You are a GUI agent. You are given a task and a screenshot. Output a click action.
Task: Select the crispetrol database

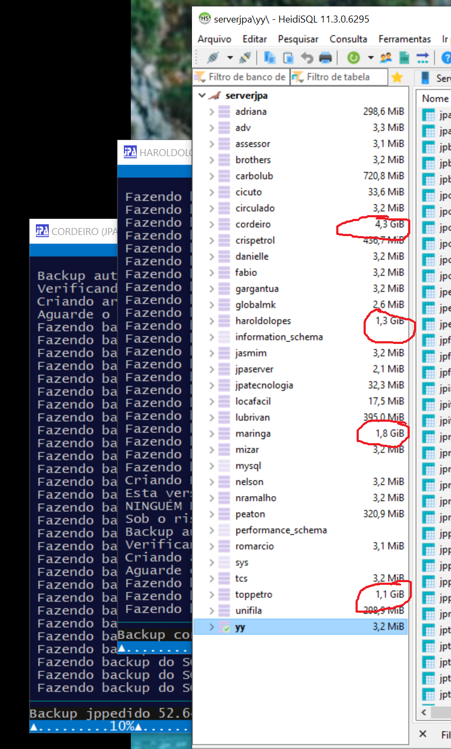255,240
